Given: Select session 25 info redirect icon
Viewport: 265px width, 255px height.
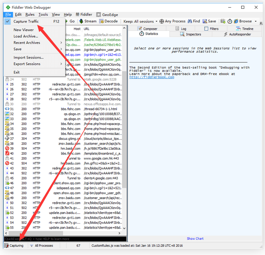Looking at the screenshot, I should pyautogui.click(x=7, y=84).
